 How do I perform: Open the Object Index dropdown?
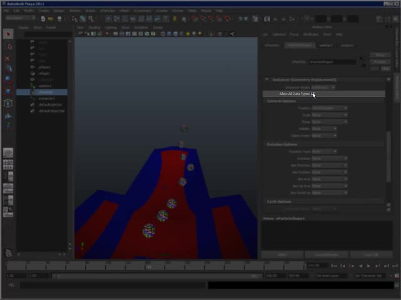325,136
